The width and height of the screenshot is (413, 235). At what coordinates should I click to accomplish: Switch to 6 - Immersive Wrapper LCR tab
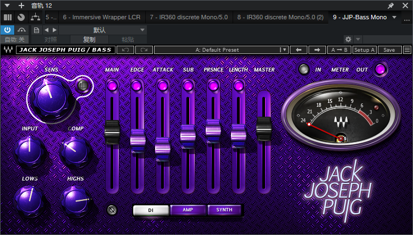click(102, 18)
